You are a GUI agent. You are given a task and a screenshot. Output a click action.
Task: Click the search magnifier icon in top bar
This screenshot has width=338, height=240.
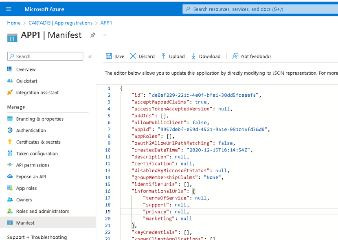188,9
